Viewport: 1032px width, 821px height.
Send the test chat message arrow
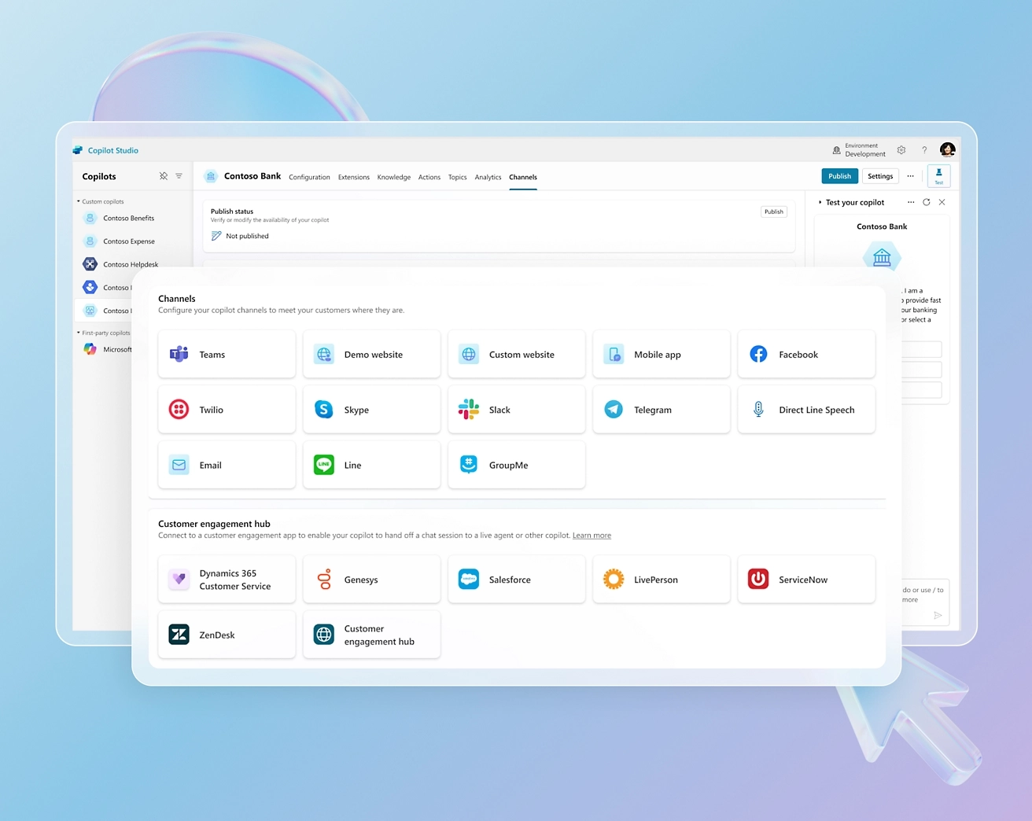pyautogui.click(x=938, y=616)
